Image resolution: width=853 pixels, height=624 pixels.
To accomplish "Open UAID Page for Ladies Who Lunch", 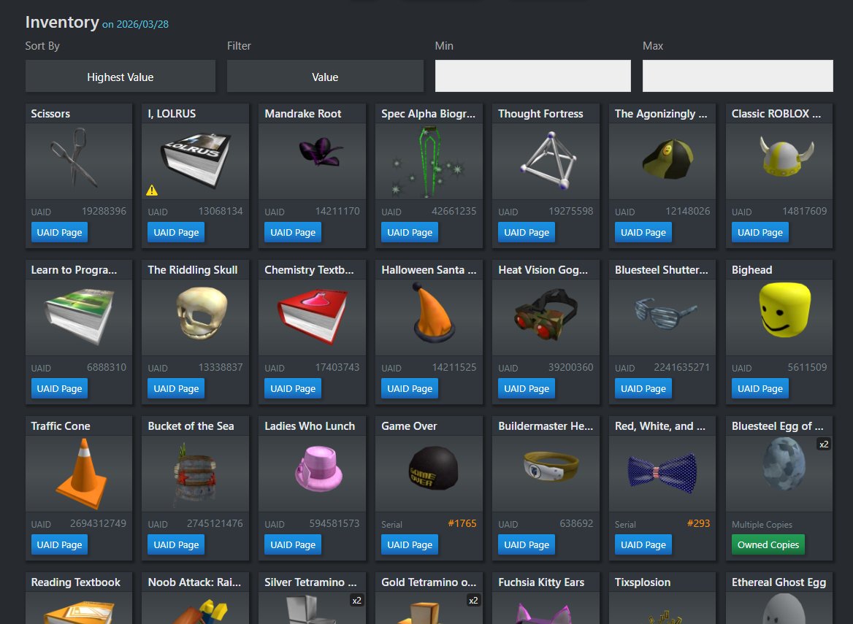I will coord(293,544).
